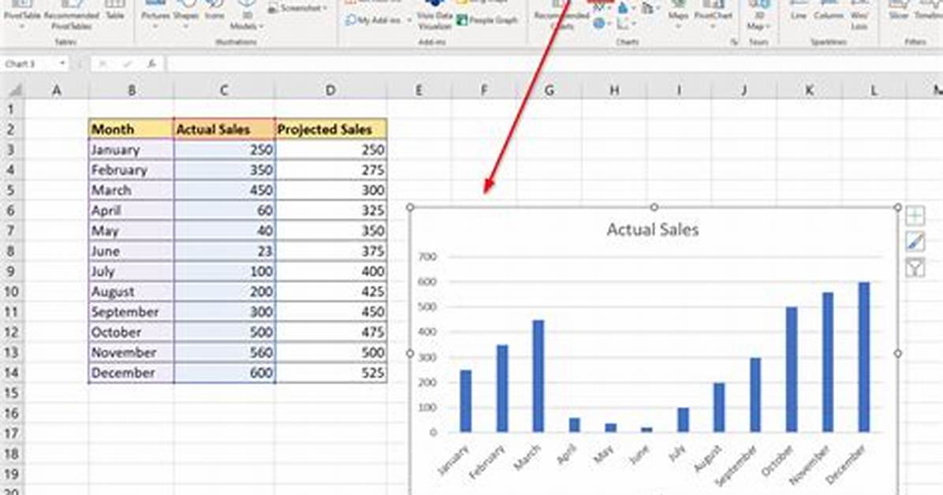Select column C header
Screen dimensions: 943x495
[x=224, y=90]
